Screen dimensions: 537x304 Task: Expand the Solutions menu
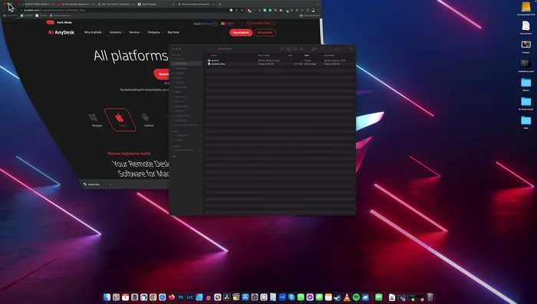[x=117, y=32]
